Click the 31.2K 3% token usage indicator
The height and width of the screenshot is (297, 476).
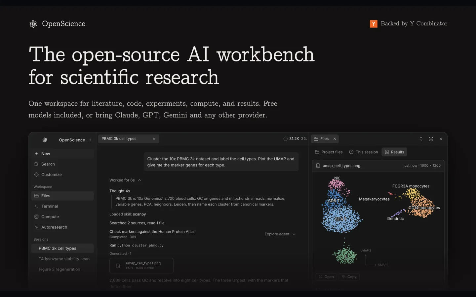tap(295, 139)
